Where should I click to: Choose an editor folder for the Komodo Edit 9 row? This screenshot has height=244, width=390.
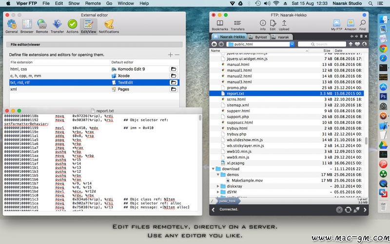pyautogui.click(x=174, y=69)
